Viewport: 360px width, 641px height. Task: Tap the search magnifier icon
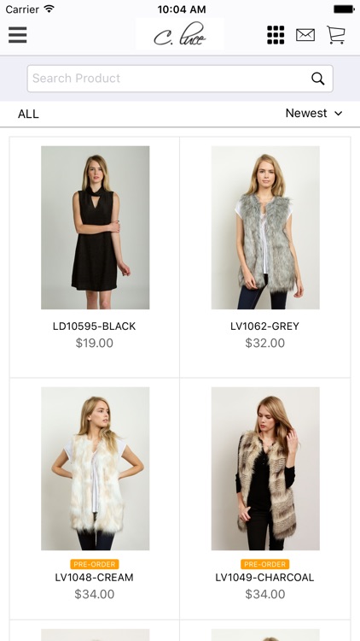[x=318, y=79]
